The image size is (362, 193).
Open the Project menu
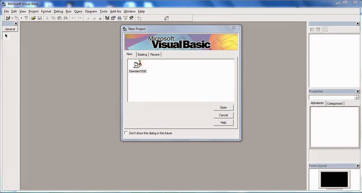[x=33, y=11]
